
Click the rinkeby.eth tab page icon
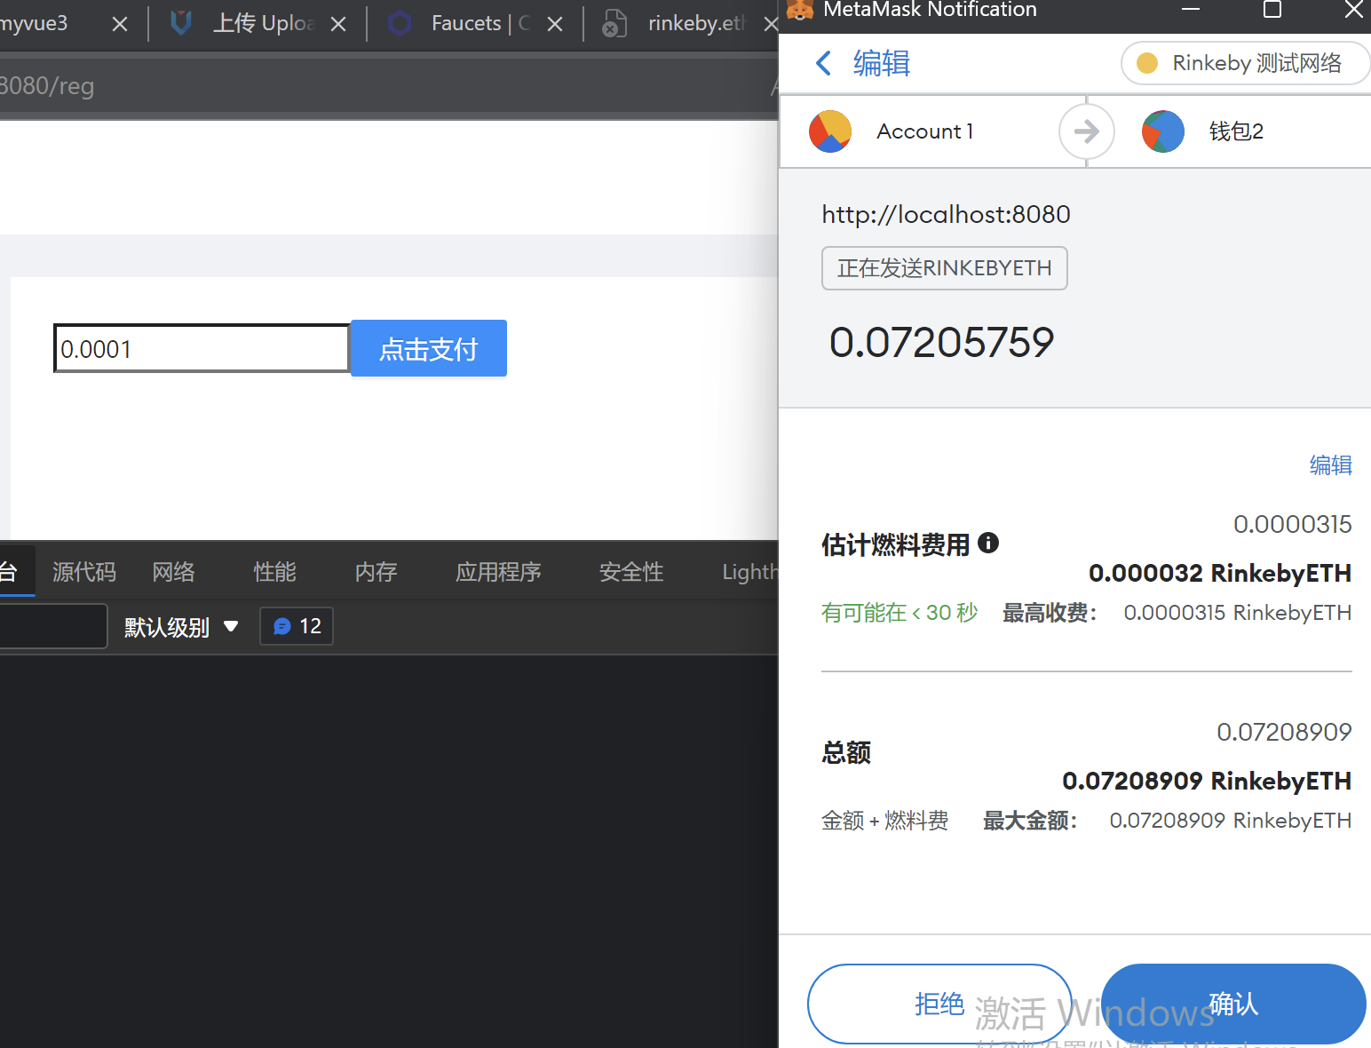click(x=614, y=23)
